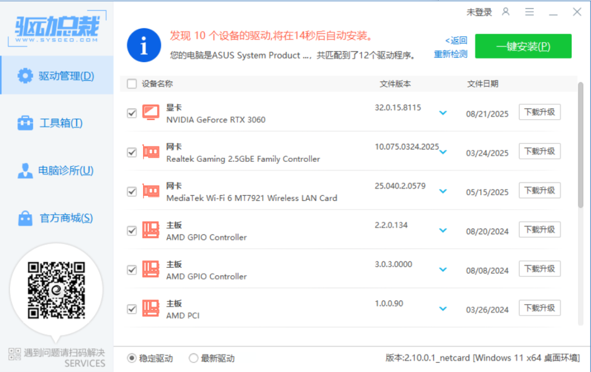Click the 文件版本 column header

[395, 84]
